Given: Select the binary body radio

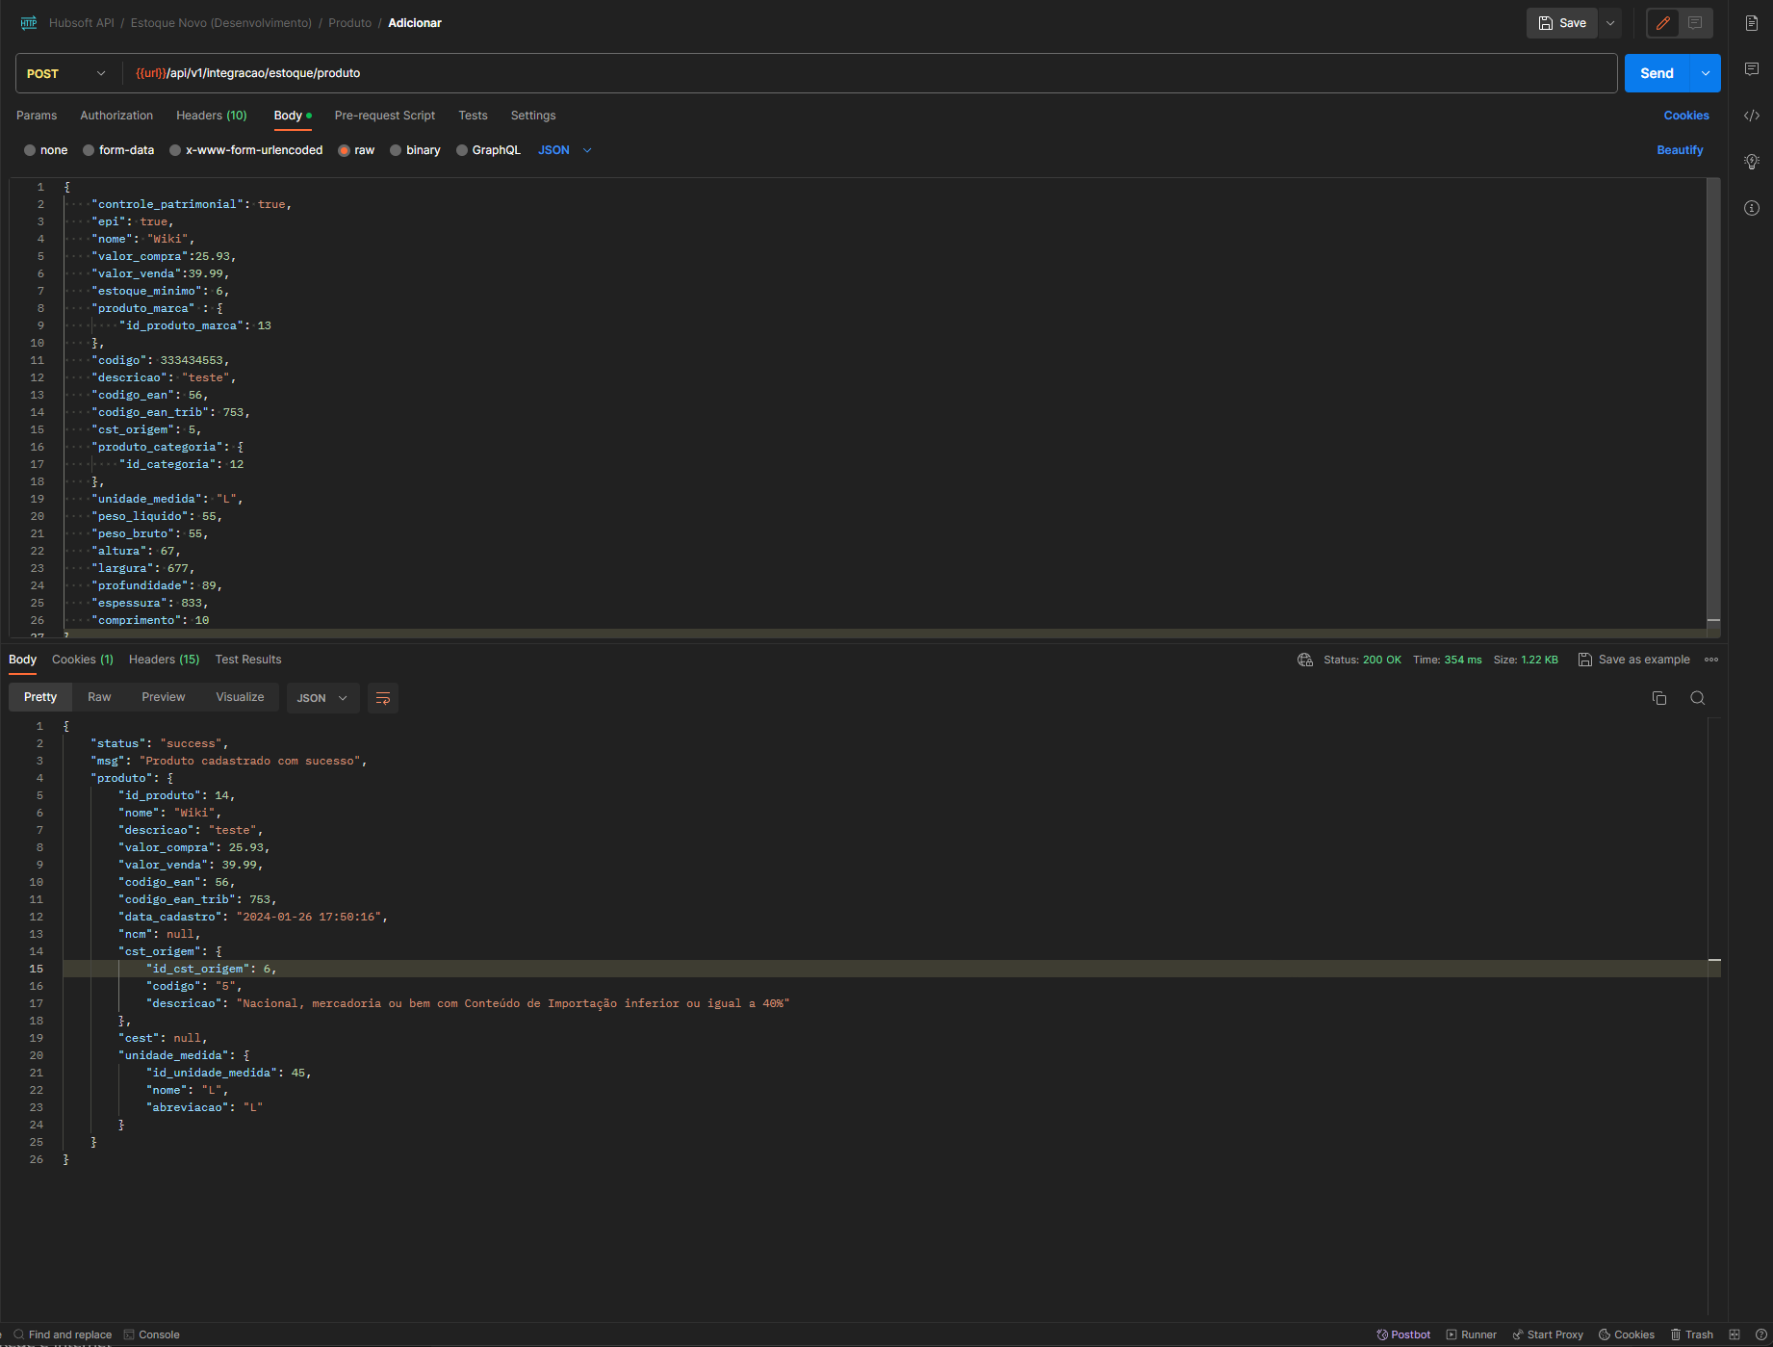Looking at the screenshot, I should 396,150.
